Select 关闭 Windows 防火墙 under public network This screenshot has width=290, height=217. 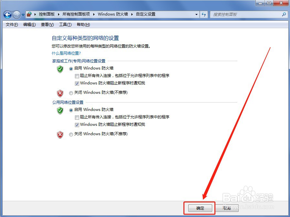71,135
